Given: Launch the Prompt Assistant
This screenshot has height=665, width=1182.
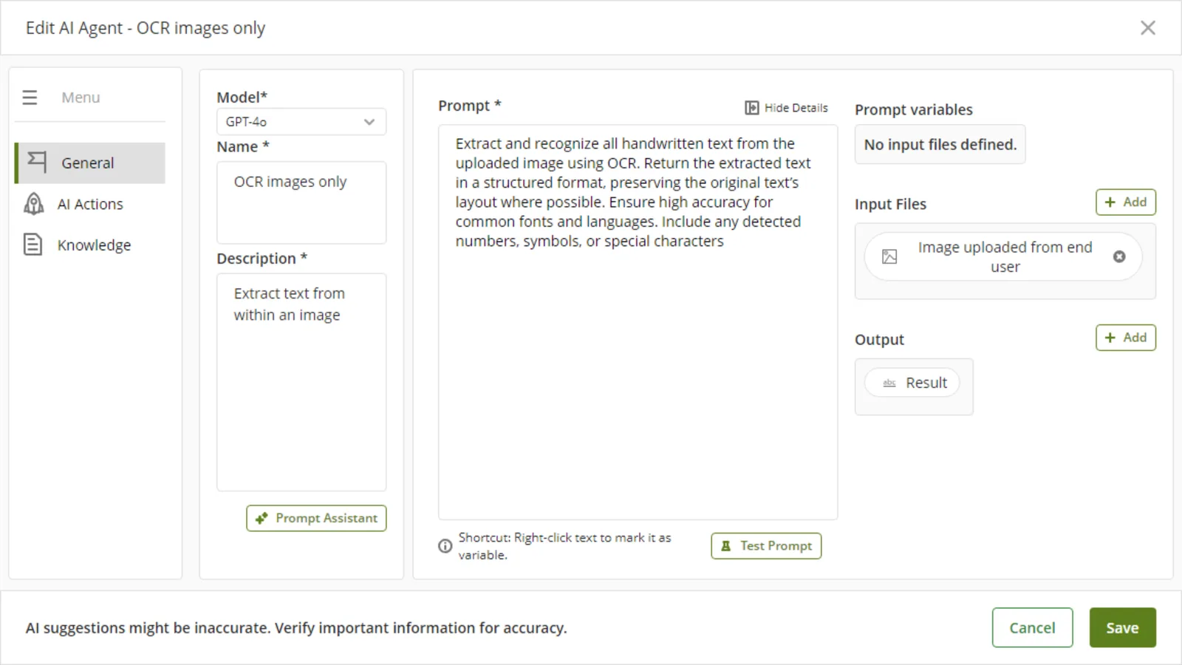Looking at the screenshot, I should click(x=316, y=518).
